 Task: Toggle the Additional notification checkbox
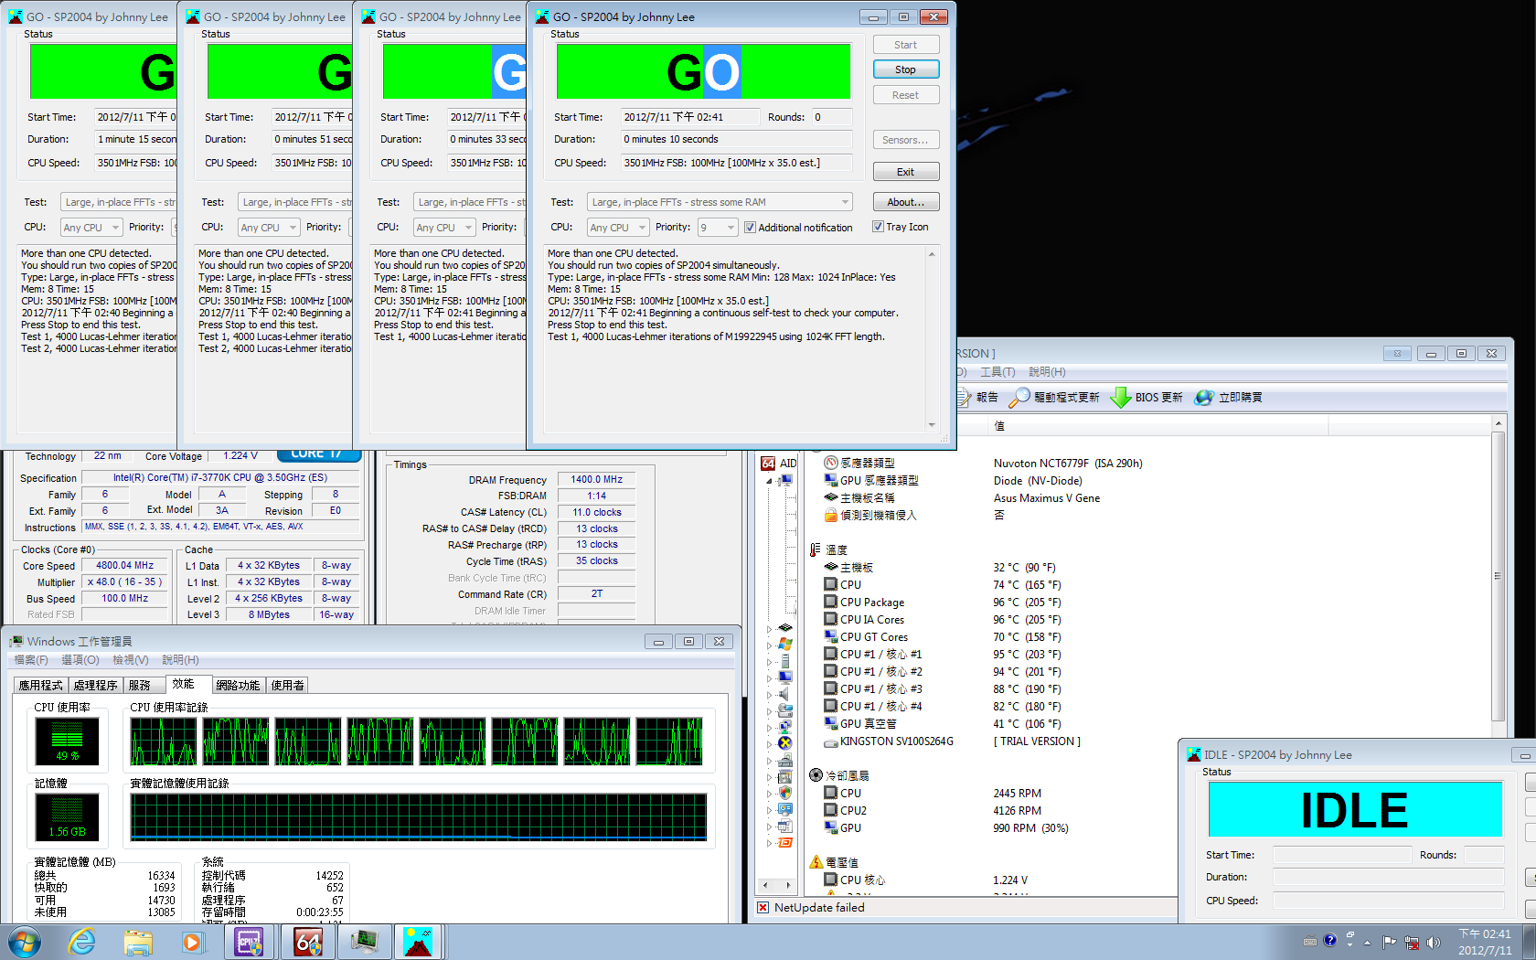point(750,228)
